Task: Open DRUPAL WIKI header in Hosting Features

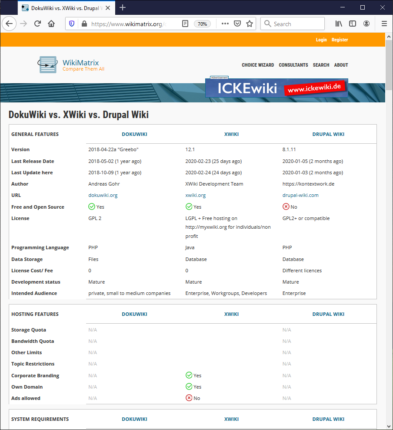Action: click(x=328, y=314)
